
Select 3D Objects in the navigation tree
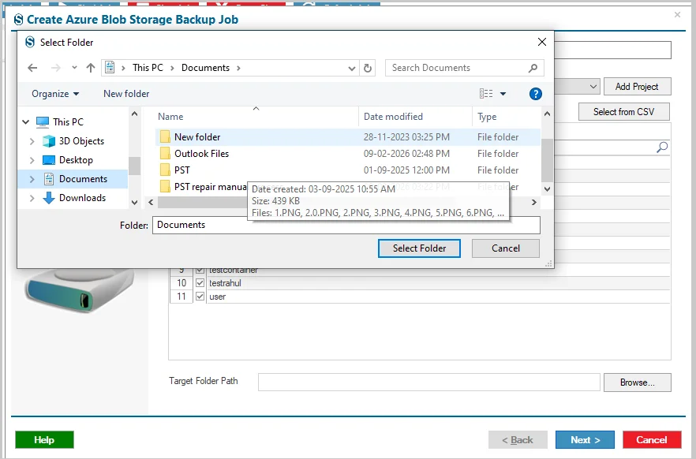pyautogui.click(x=82, y=141)
